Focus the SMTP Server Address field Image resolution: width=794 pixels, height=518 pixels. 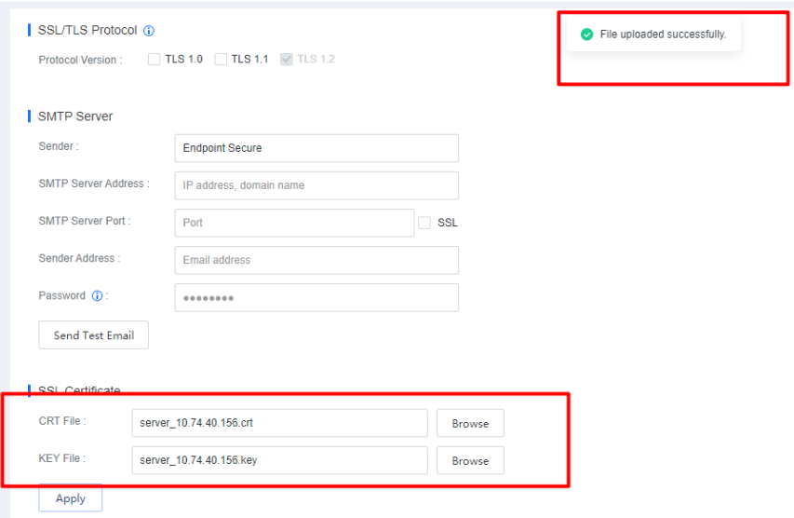[x=316, y=185]
